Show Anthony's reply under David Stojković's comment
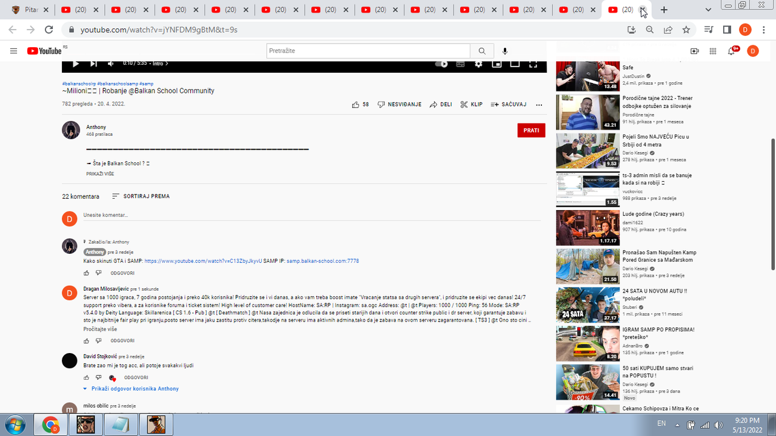The width and height of the screenshot is (776, 436). pyautogui.click(x=131, y=389)
